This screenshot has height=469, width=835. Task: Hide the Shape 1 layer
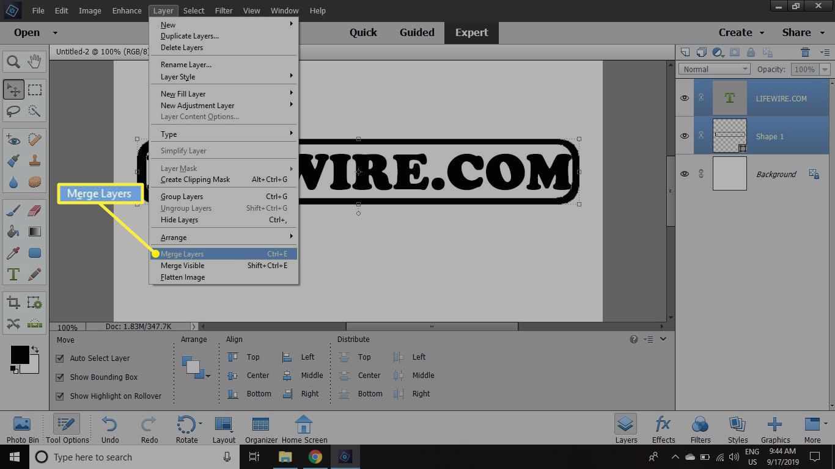pyautogui.click(x=685, y=136)
